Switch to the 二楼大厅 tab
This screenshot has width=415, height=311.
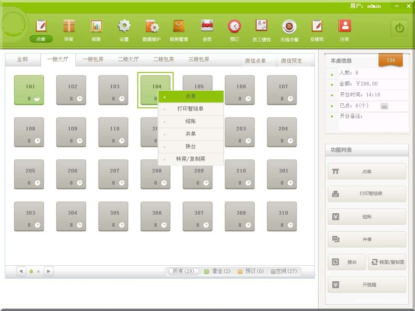pyautogui.click(x=128, y=60)
